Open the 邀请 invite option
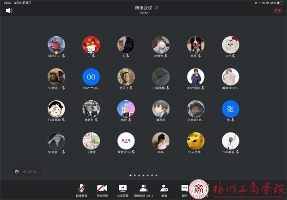 (164, 190)
